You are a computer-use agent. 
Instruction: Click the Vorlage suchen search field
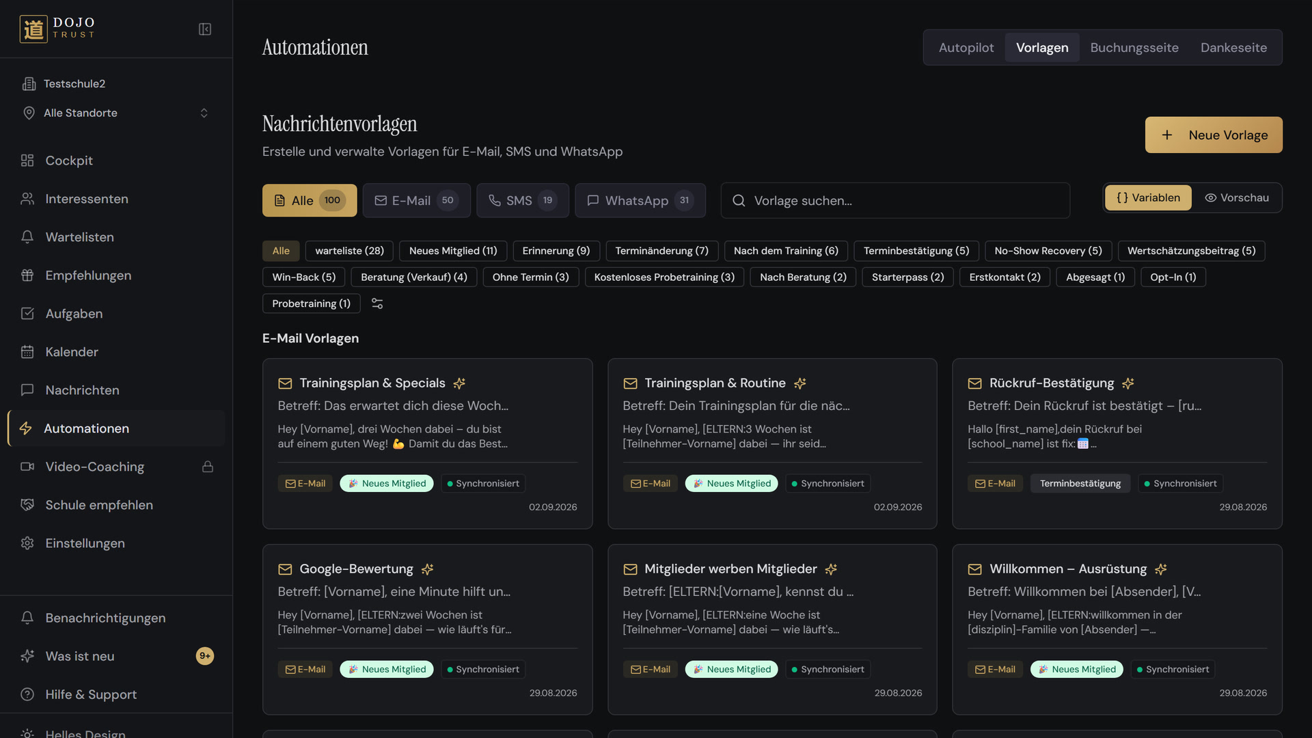(x=895, y=200)
